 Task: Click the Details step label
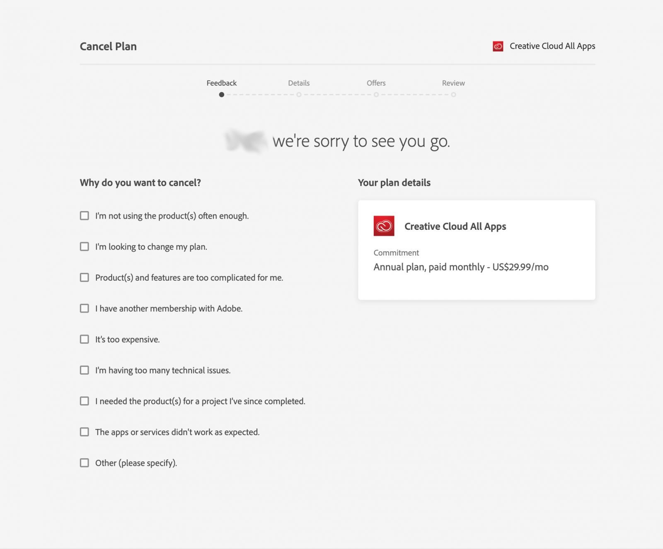point(299,83)
